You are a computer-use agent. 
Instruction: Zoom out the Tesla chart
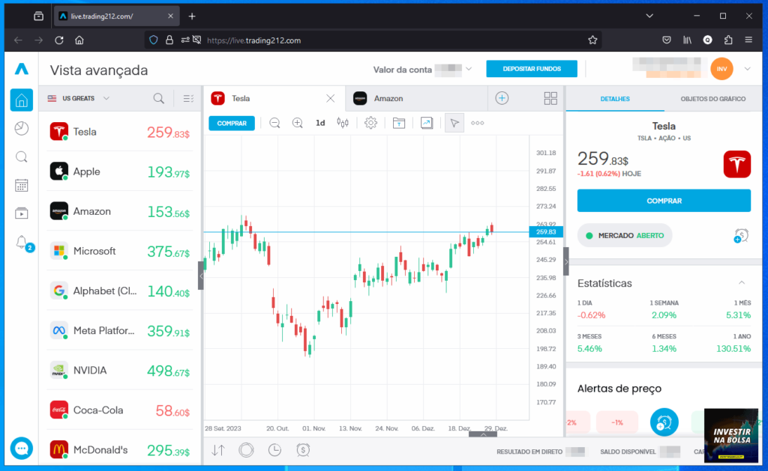[x=274, y=124]
